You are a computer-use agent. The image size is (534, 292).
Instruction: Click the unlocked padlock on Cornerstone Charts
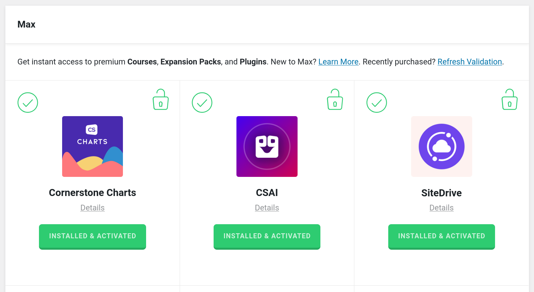click(x=161, y=100)
